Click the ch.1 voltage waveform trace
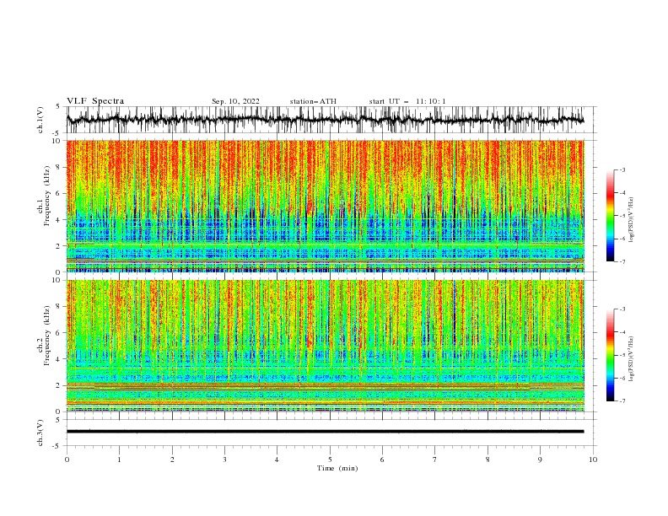This screenshot has height=516, width=668. click(325, 120)
